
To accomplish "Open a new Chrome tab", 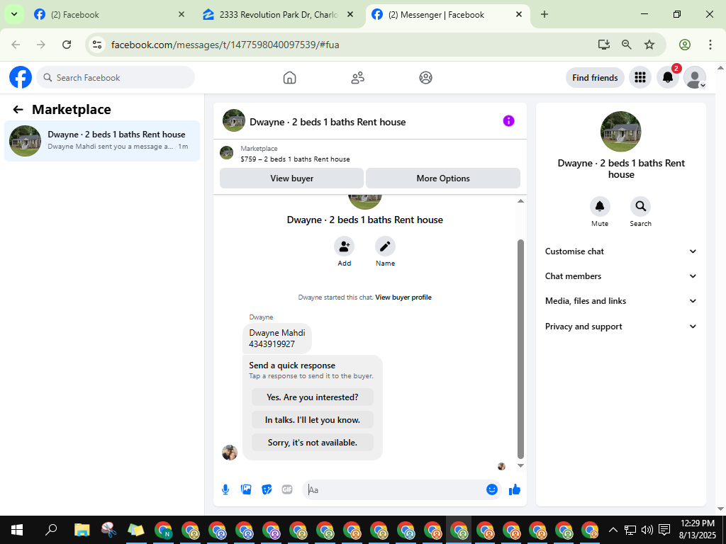I will tap(544, 14).
